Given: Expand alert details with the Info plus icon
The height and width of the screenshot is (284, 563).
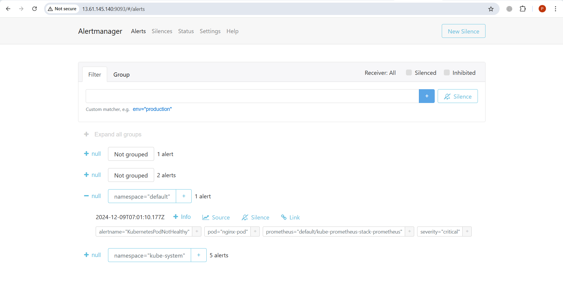Looking at the screenshot, I should [x=182, y=217].
